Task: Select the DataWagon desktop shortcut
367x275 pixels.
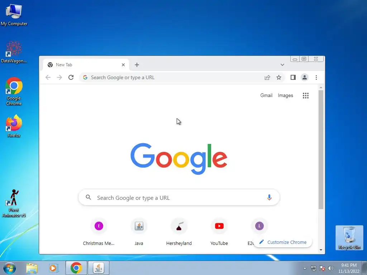Action: click(14, 52)
